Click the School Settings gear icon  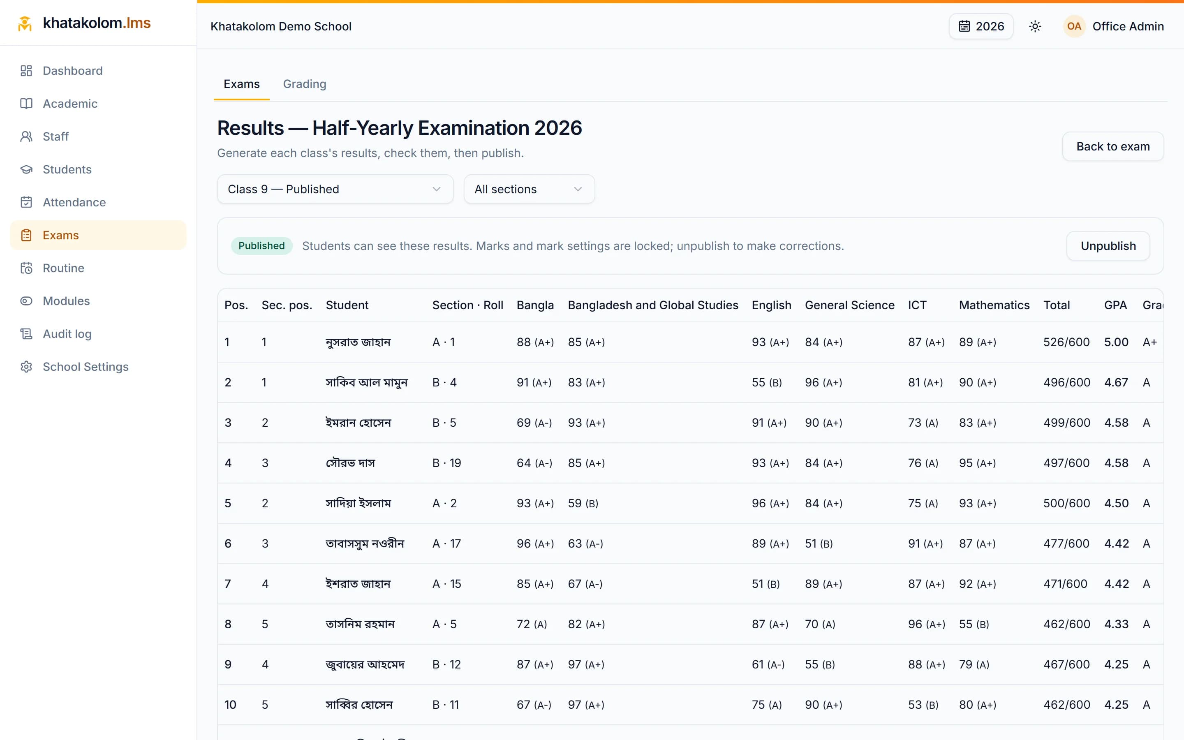[x=26, y=367]
